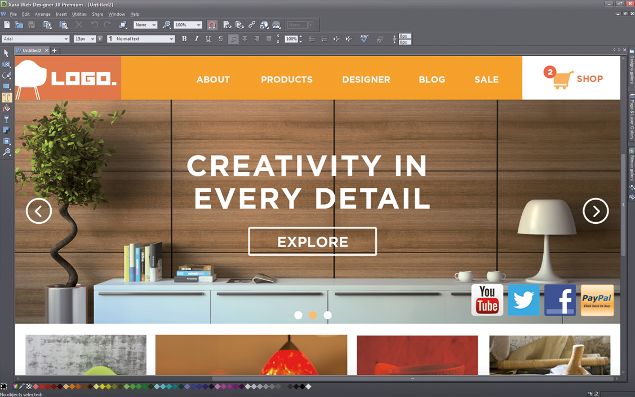
Task: Select the Rectangle shape tool
Action: pyautogui.click(x=6, y=87)
